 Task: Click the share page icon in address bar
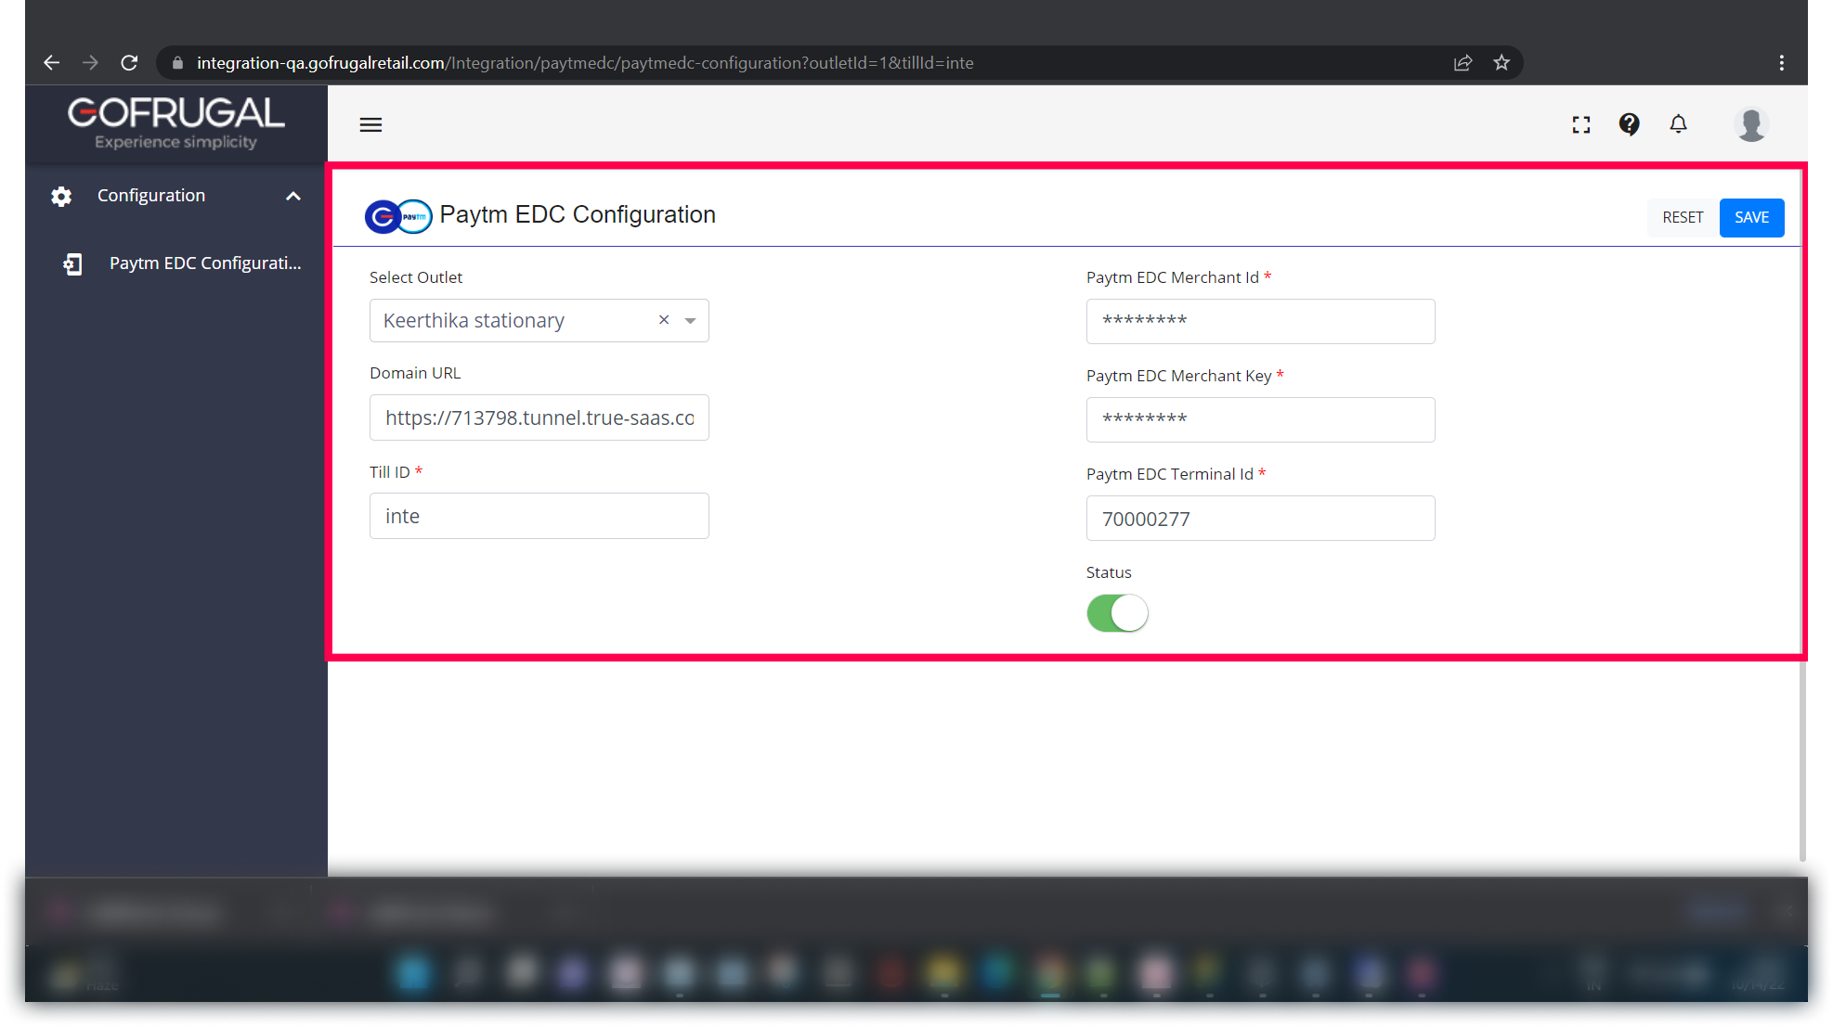coord(1462,63)
